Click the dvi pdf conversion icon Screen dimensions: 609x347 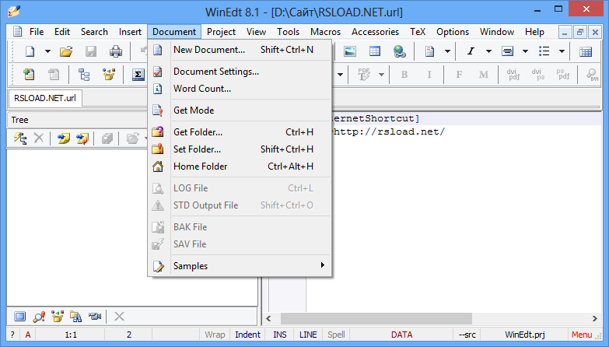coord(513,74)
